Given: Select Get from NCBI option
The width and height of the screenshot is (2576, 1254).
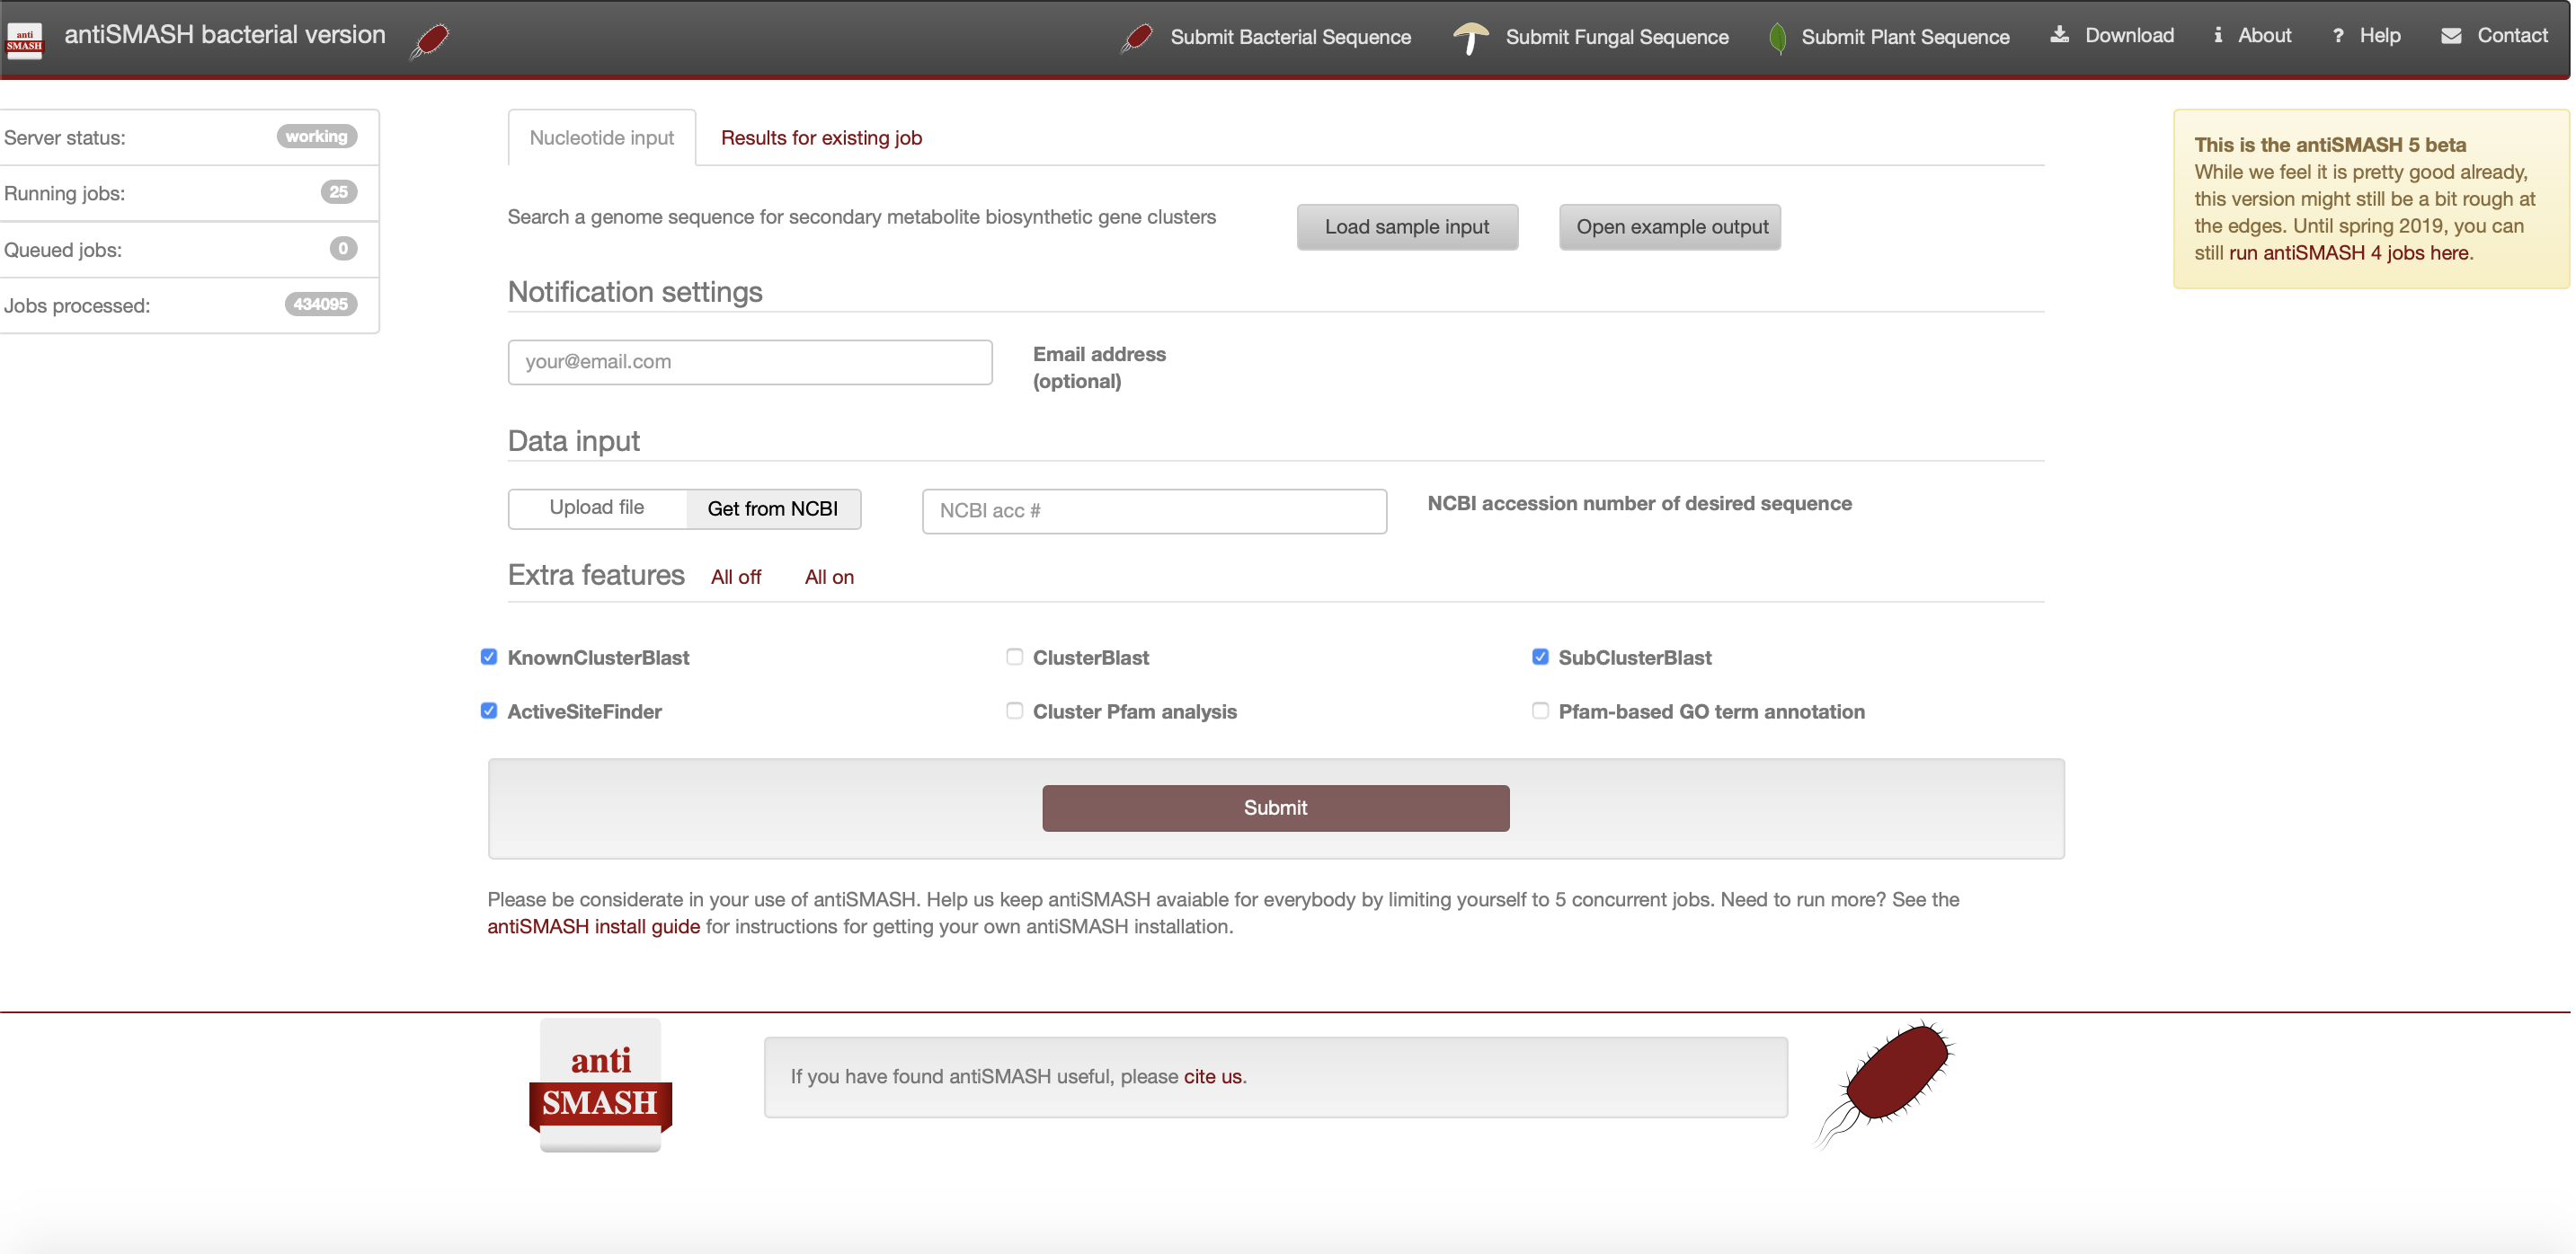Looking at the screenshot, I should coord(773,508).
